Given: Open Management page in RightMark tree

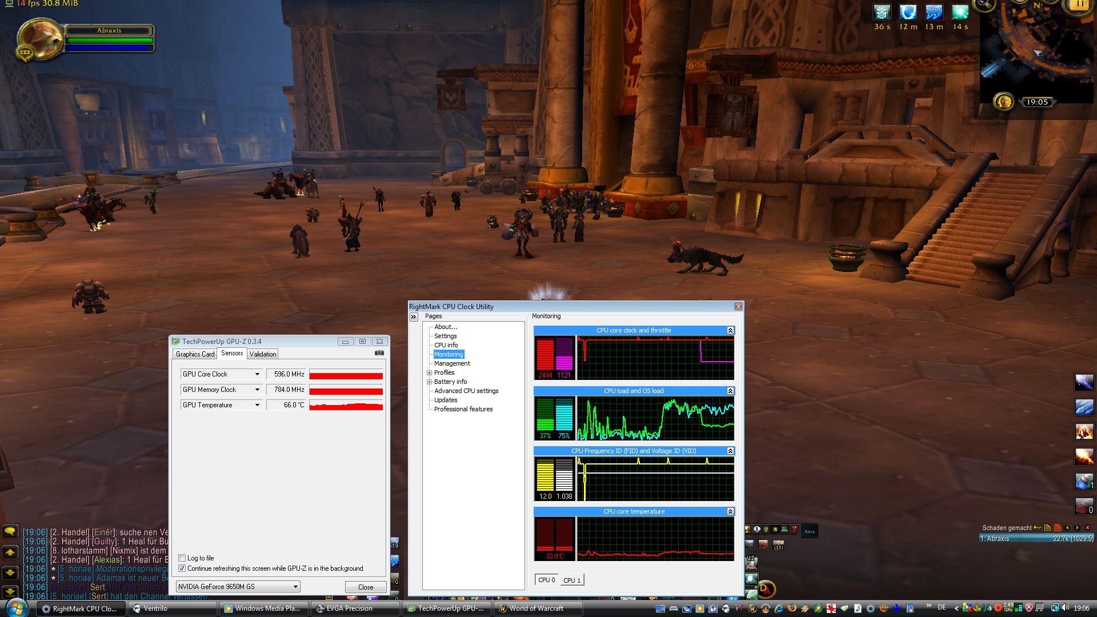Looking at the screenshot, I should (x=452, y=363).
